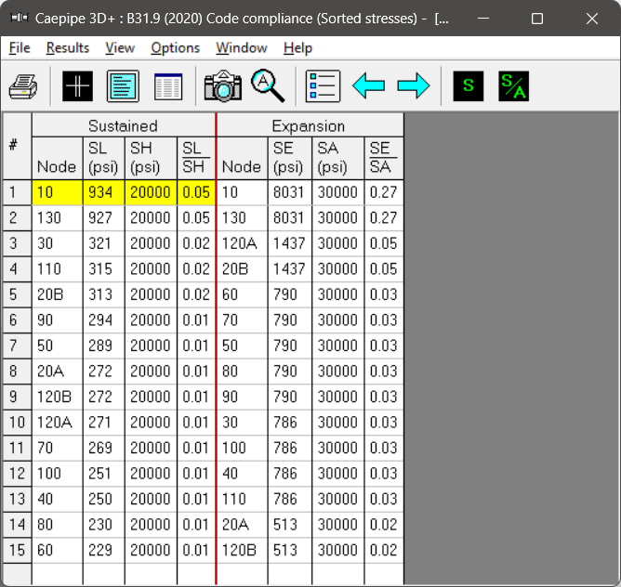Click the Sustained column group header
The image size is (621, 587).
[123, 125]
